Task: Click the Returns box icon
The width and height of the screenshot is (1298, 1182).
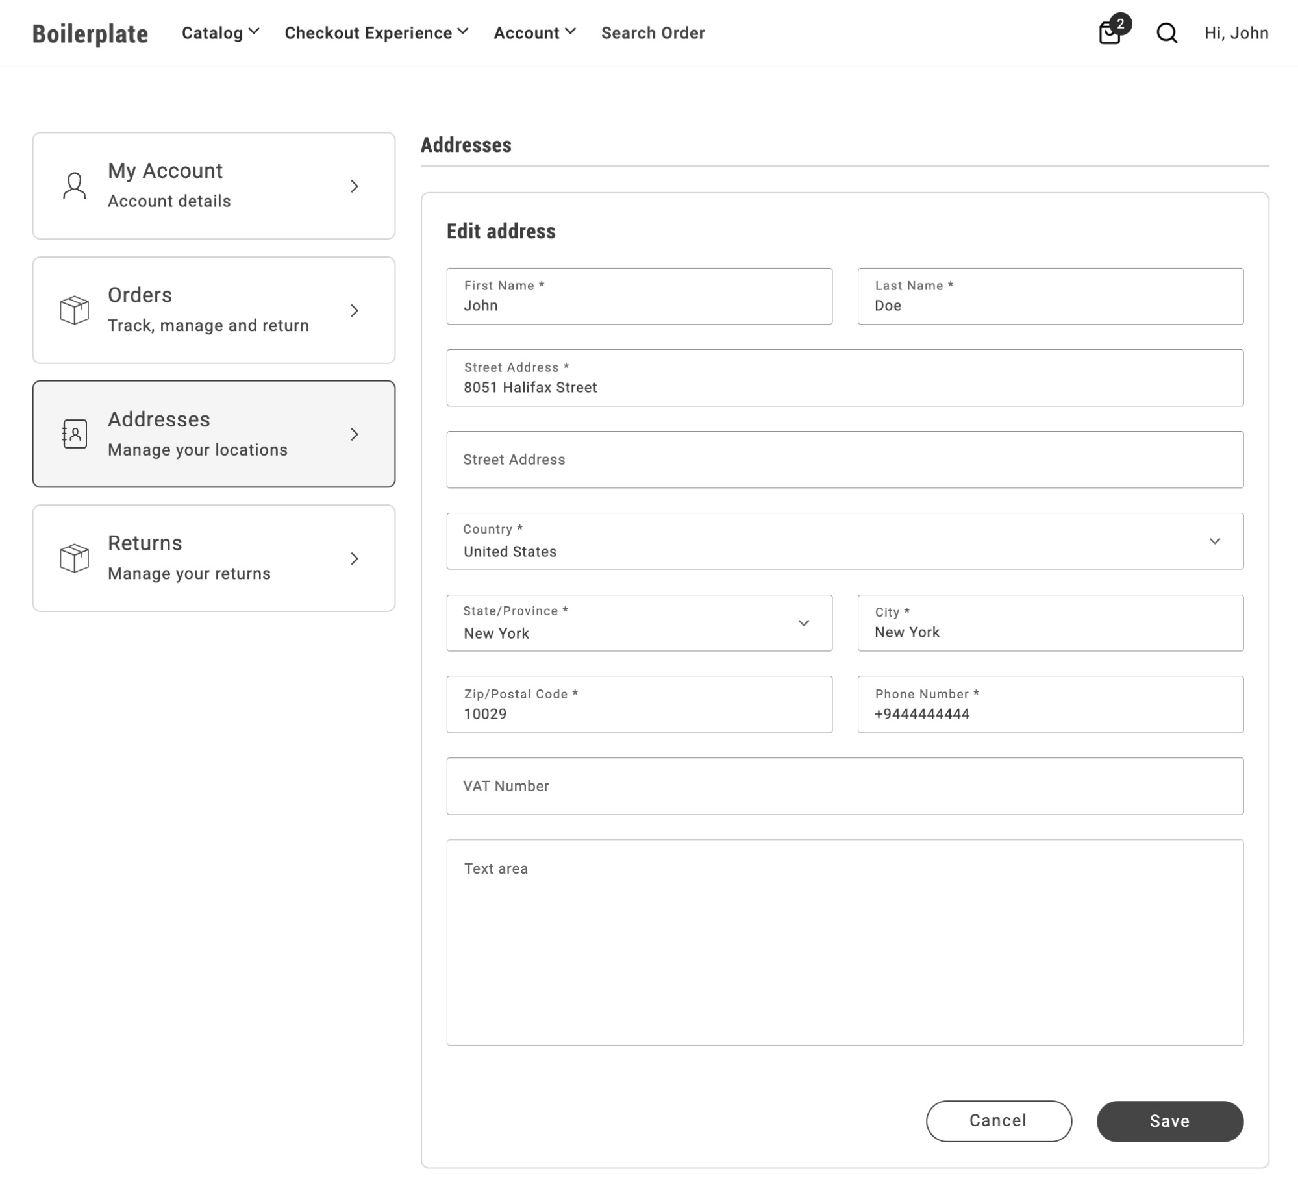Action: (x=73, y=558)
